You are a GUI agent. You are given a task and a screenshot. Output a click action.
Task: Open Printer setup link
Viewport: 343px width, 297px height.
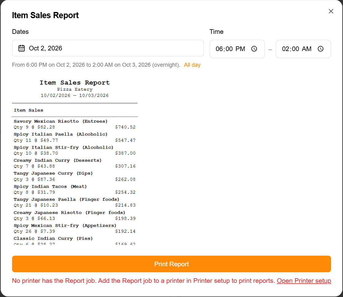pyautogui.click(x=304, y=281)
